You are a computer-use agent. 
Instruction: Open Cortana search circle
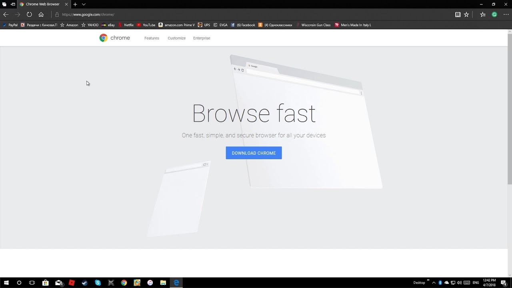click(19, 283)
